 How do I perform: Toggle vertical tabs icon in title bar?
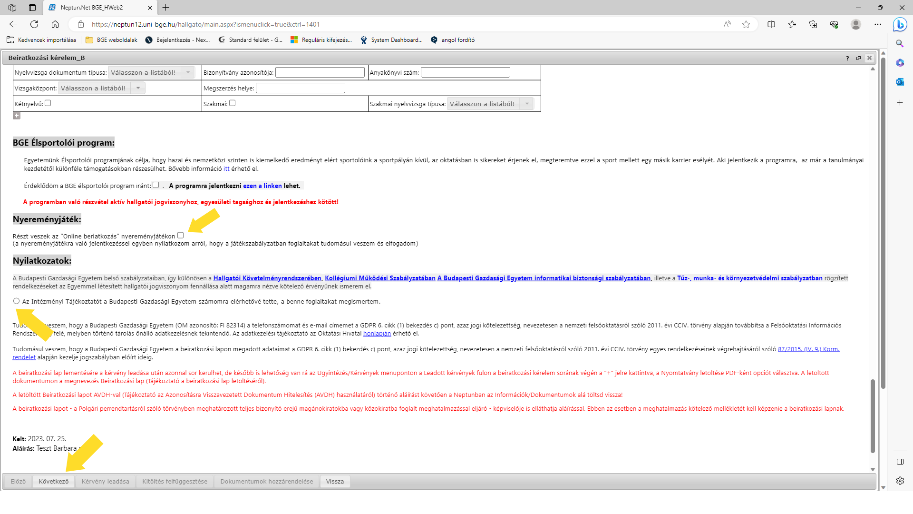pyautogui.click(x=32, y=8)
